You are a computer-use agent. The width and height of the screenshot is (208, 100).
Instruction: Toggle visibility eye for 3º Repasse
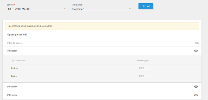tap(196, 95)
